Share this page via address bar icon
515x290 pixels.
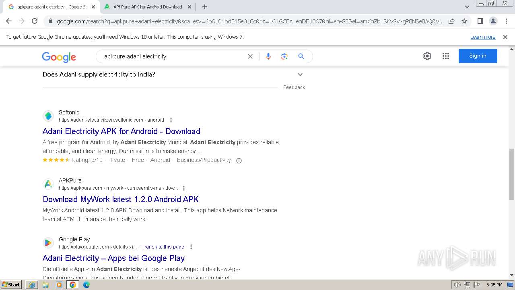tap(451, 21)
